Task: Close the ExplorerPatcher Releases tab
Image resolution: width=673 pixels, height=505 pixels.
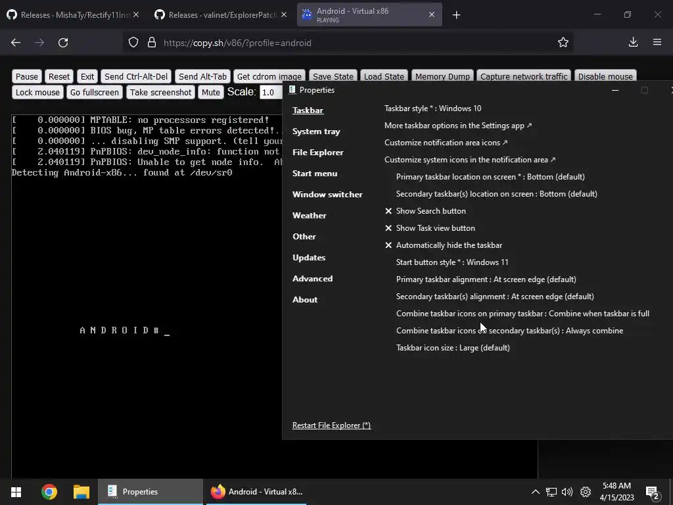Action: pos(284,14)
